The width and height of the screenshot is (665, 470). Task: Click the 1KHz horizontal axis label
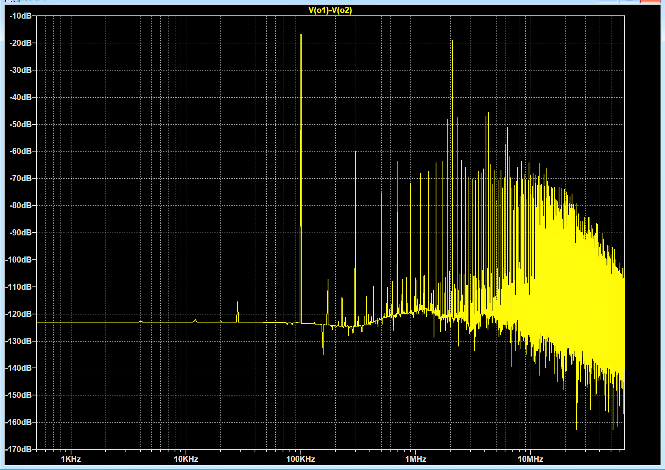click(71, 459)
